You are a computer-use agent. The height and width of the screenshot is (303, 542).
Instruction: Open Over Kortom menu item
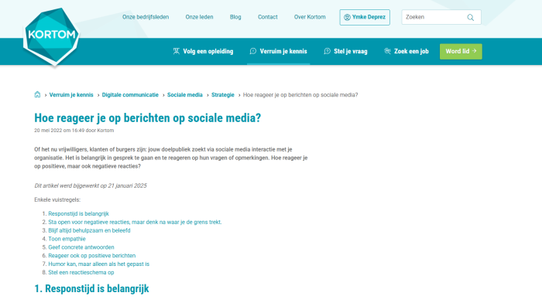pos(310,17)
